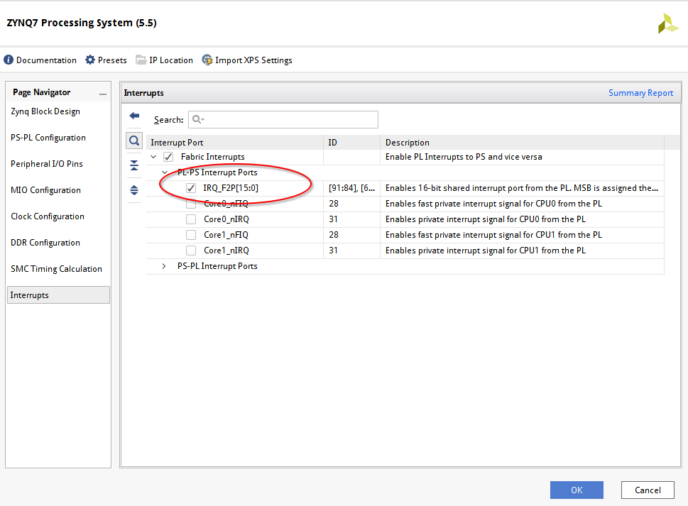Image resolution: width=688 pixels, height=506 pixels.
Task: Click the ID column header
Action: tap(351, 143)
